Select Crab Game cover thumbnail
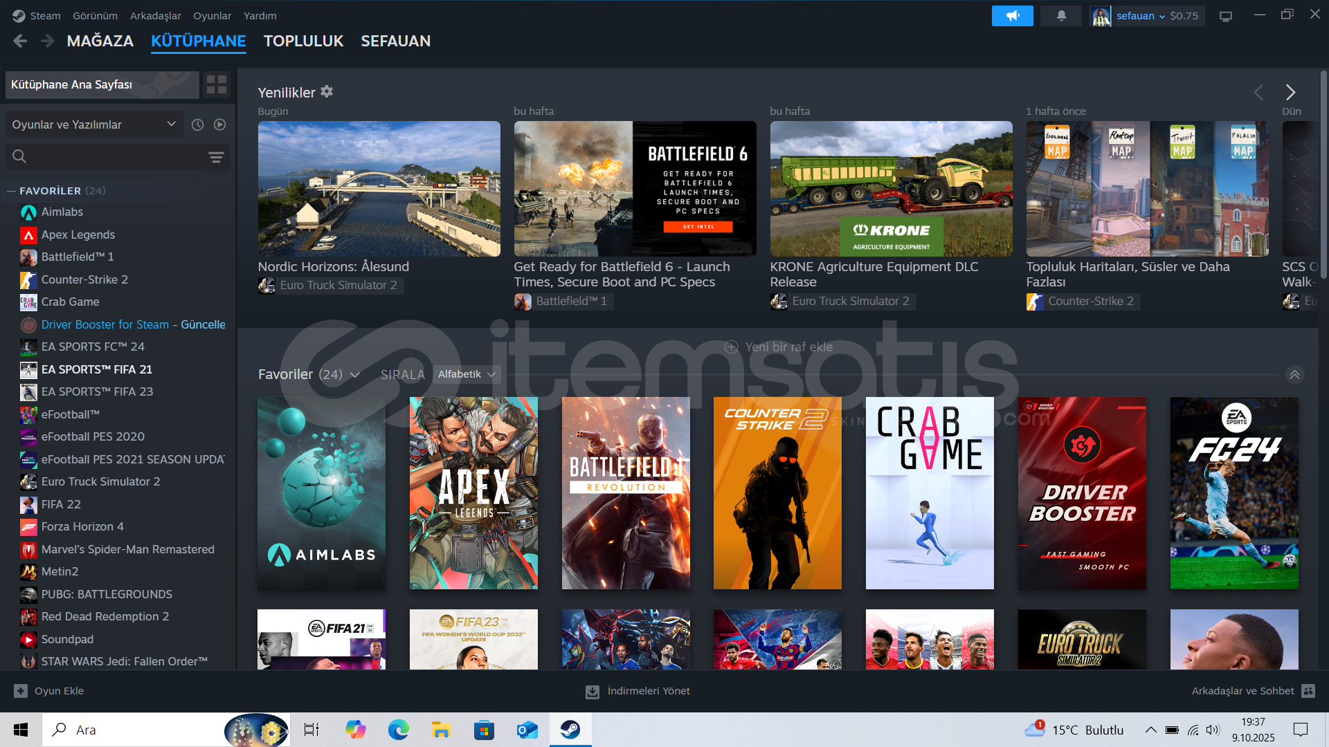This screenshot has height=747, width=1329. pos(929,492)
